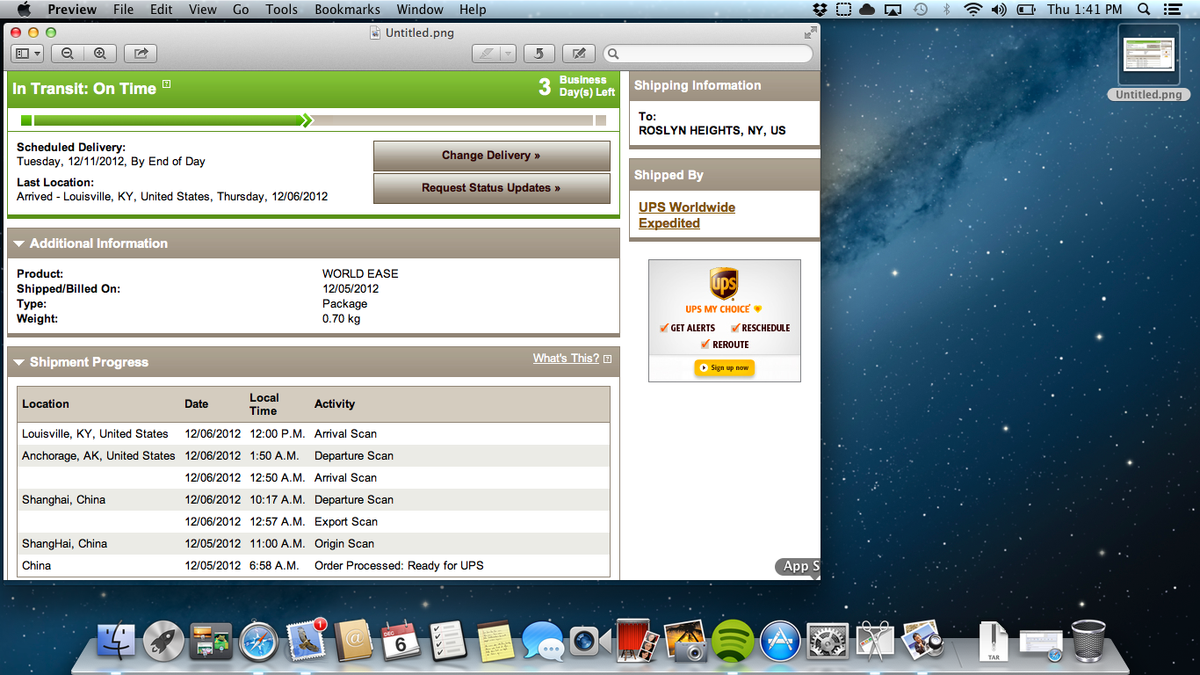
Task: Click the Zoom In magnifier button
Action: pos(100,54)
